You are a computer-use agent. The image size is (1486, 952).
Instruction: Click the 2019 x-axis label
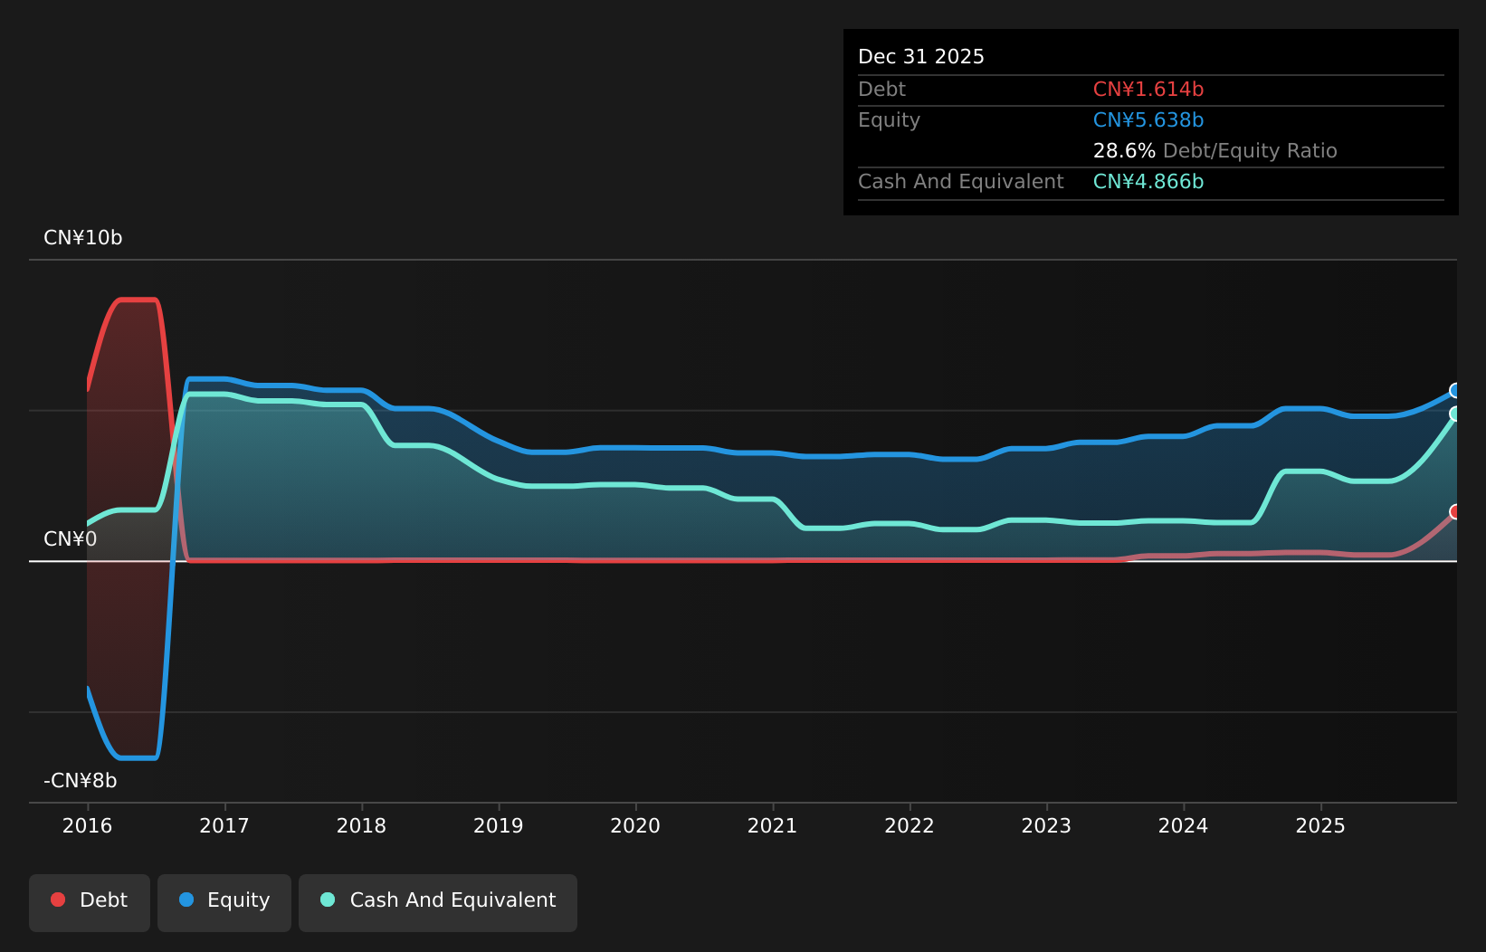tap(499, 826)
